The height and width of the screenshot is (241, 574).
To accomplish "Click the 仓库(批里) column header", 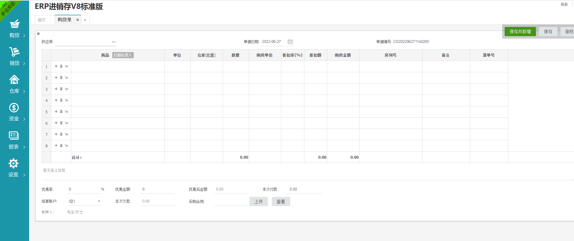I will pos(207,55).
